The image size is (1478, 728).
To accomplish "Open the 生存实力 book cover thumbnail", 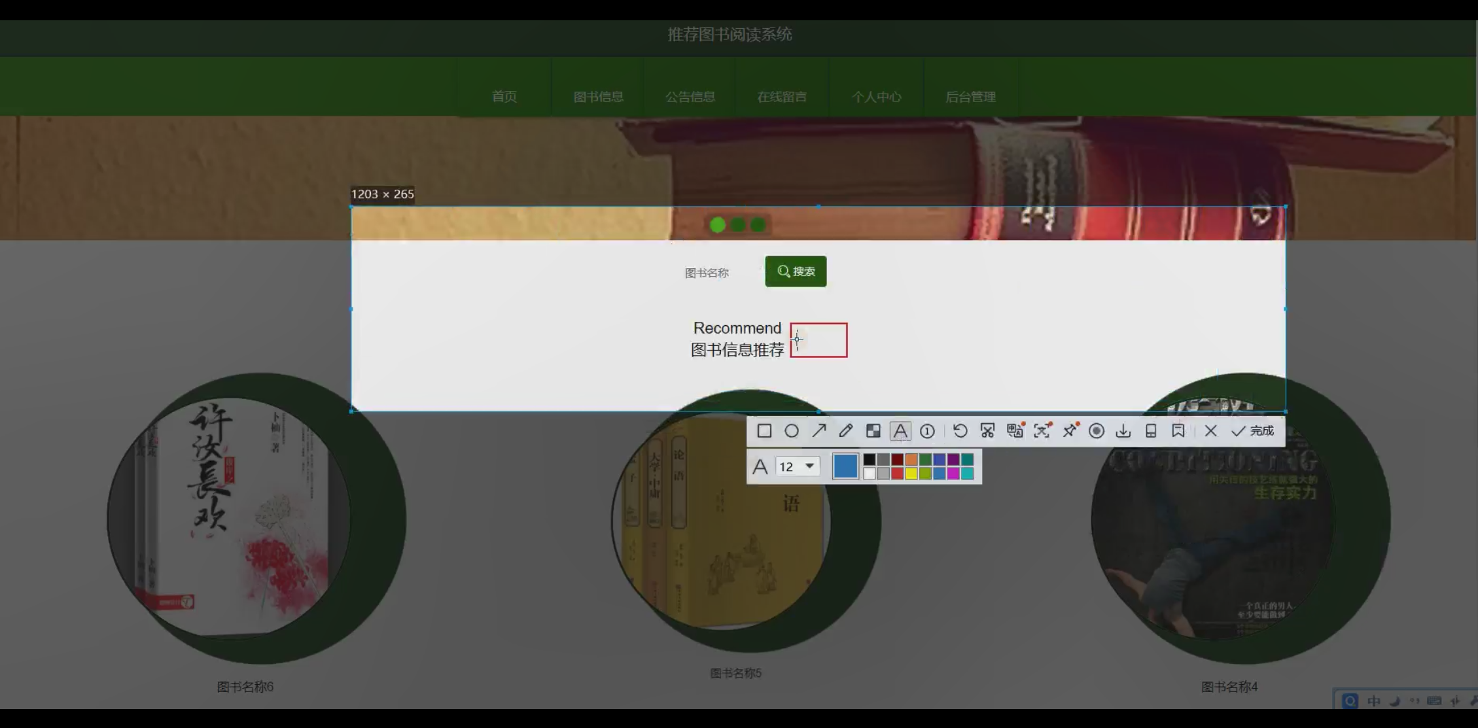I will (1212, 517).
